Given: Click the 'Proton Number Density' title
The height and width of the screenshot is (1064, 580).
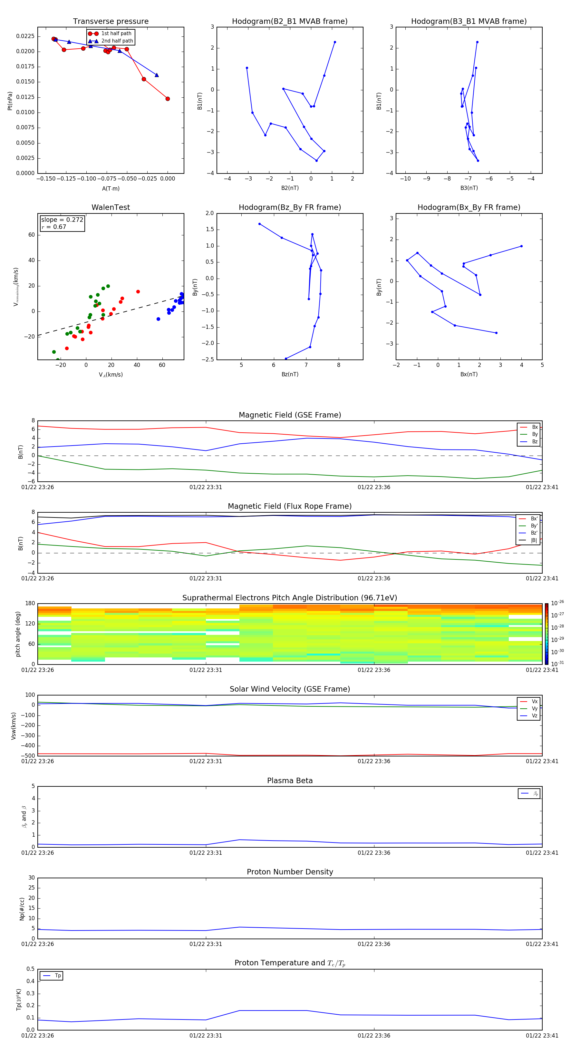Looking at the screenshot, I should 290,872.
